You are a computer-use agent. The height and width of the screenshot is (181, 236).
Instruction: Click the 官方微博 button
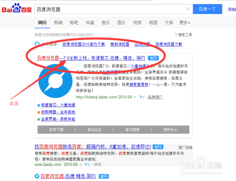(132, 130)
